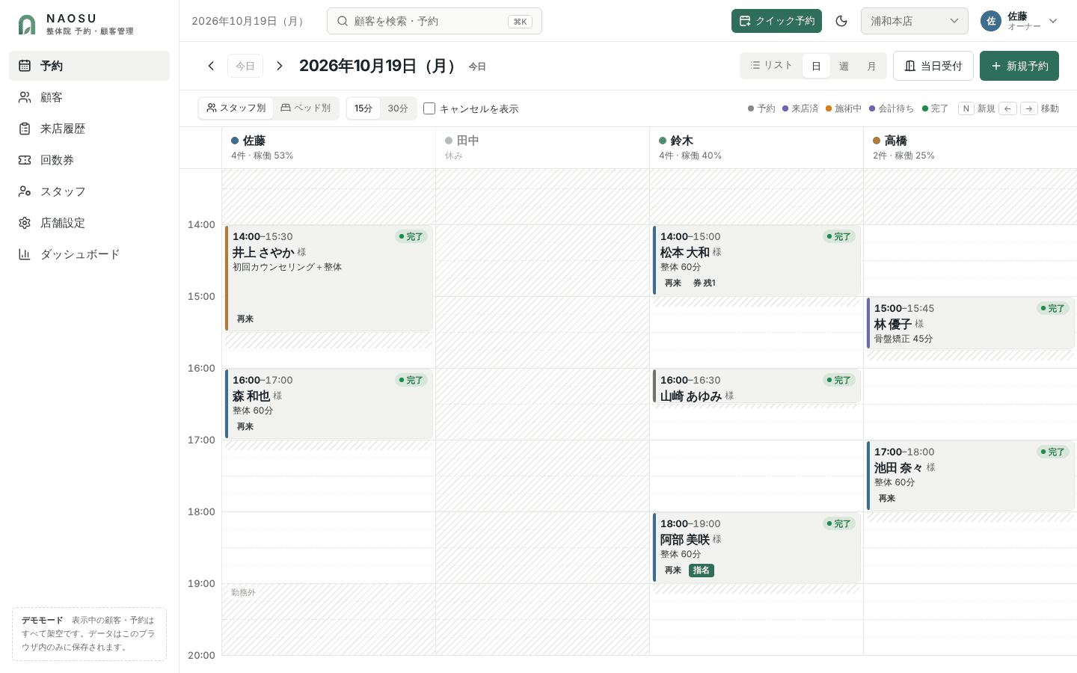Click 新規予約 button
The width and height of the screenshot is (1077, 673).
pyautogui.click(x=1019, y=66)
